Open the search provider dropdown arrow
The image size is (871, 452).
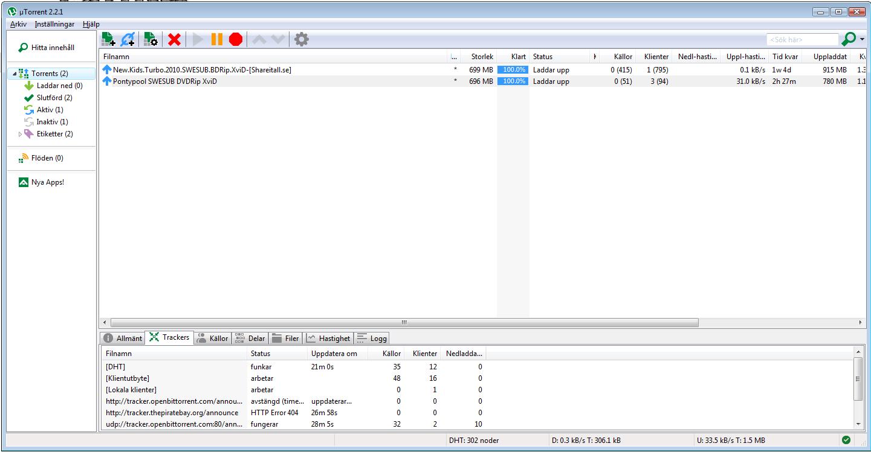point(861,40)
